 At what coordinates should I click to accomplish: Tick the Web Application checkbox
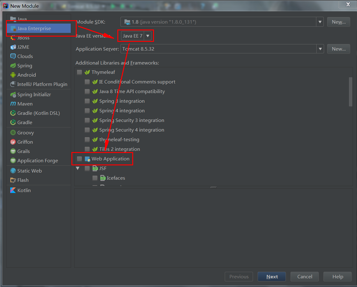coord(79,159)
